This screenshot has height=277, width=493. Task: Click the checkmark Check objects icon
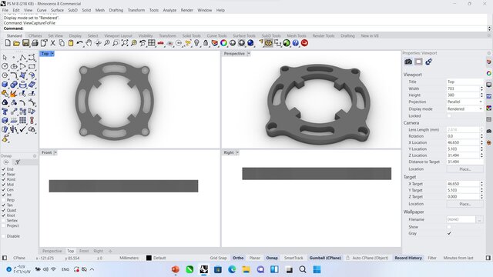22,129
